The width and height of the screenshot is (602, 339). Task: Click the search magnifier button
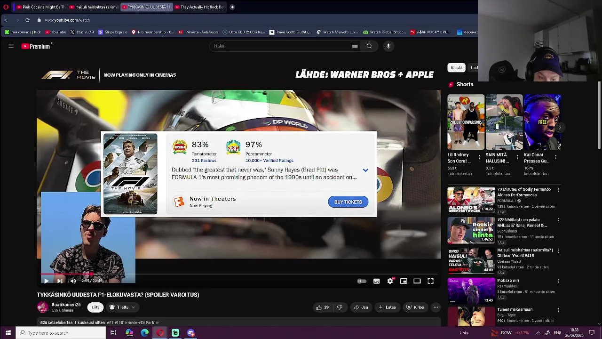(369, 46)
